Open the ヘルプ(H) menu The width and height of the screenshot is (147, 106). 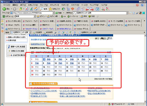pyautogui.click(x=104, y=5)
